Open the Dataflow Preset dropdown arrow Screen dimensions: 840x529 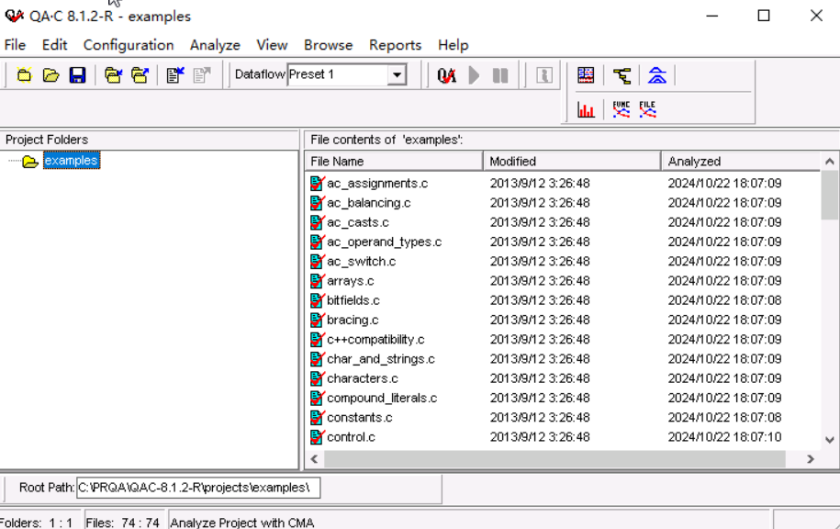tap(397, 75)
